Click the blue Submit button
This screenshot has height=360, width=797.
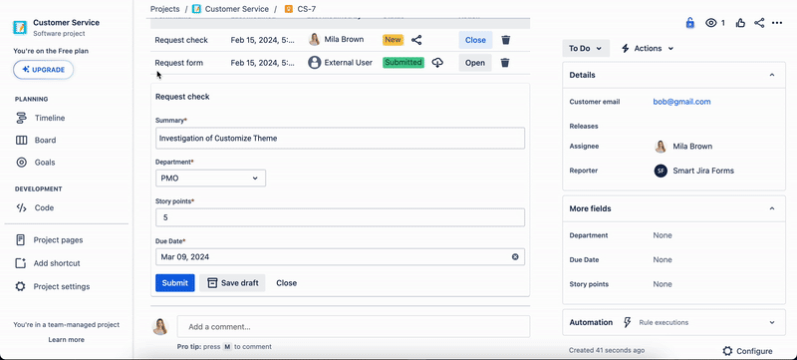click(x=175, y=283)
